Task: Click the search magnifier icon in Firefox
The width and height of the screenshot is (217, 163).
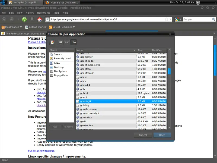Action: coord(213,19)
